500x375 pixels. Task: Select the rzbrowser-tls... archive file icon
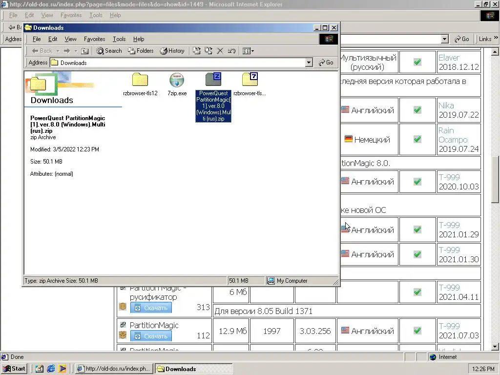[x=250, y=80]
